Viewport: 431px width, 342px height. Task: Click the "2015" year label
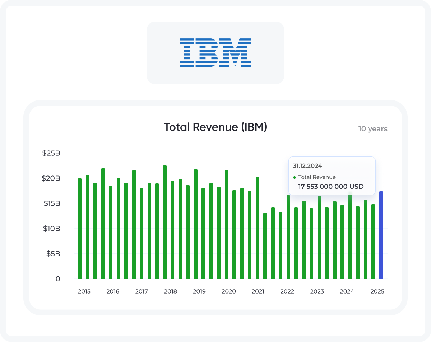tap(84, 291)
